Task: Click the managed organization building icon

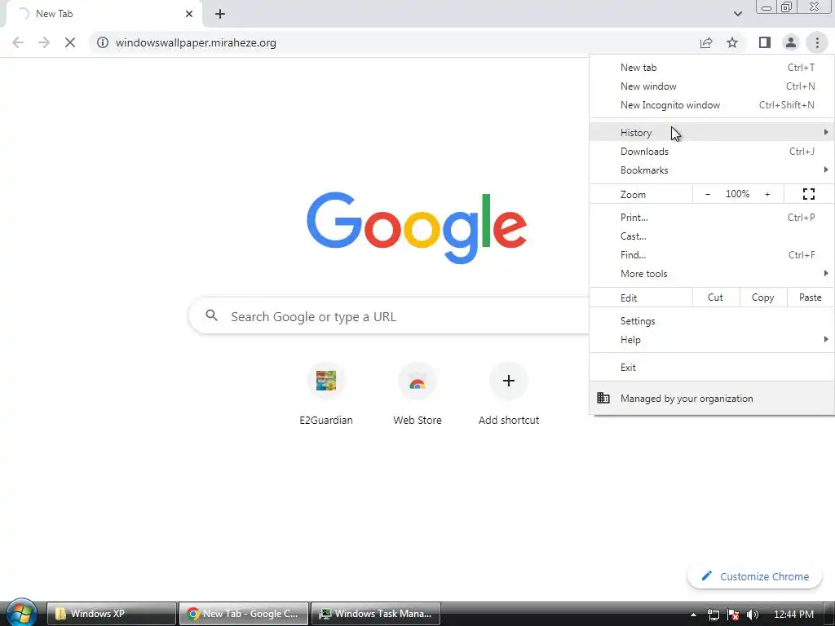Action: 603,398
